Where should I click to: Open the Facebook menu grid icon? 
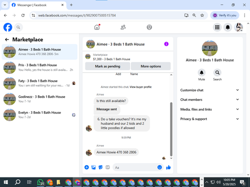(x=217, y=27)
